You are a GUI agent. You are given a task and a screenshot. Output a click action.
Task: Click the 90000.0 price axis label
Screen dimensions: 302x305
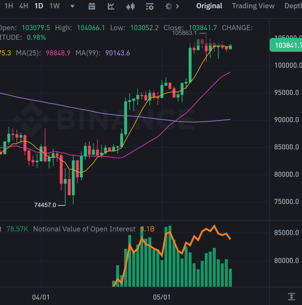pos(286,120)
